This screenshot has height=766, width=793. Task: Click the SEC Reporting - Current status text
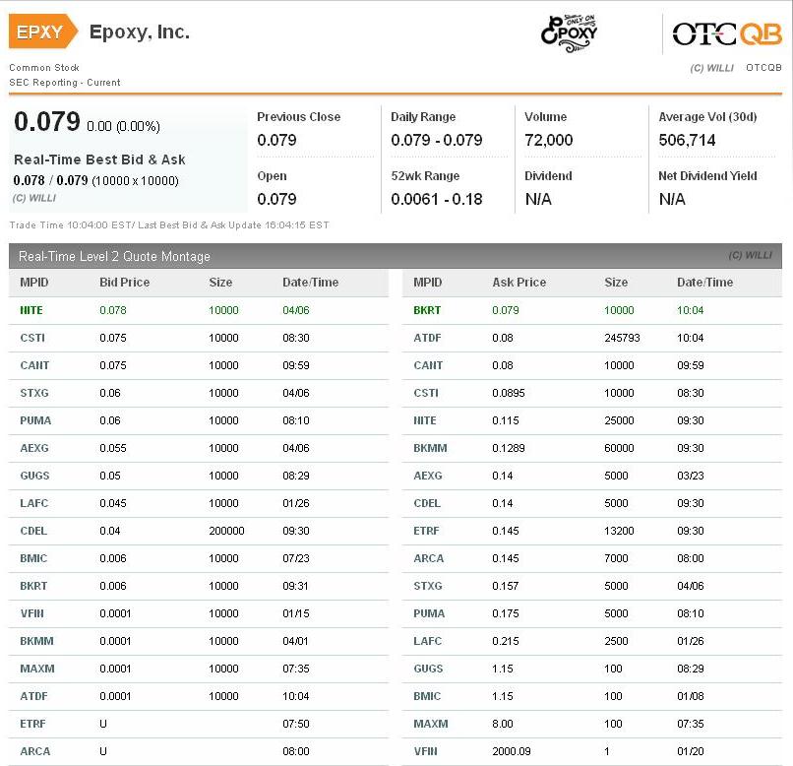pyautogui.click(x=65, y=83)
